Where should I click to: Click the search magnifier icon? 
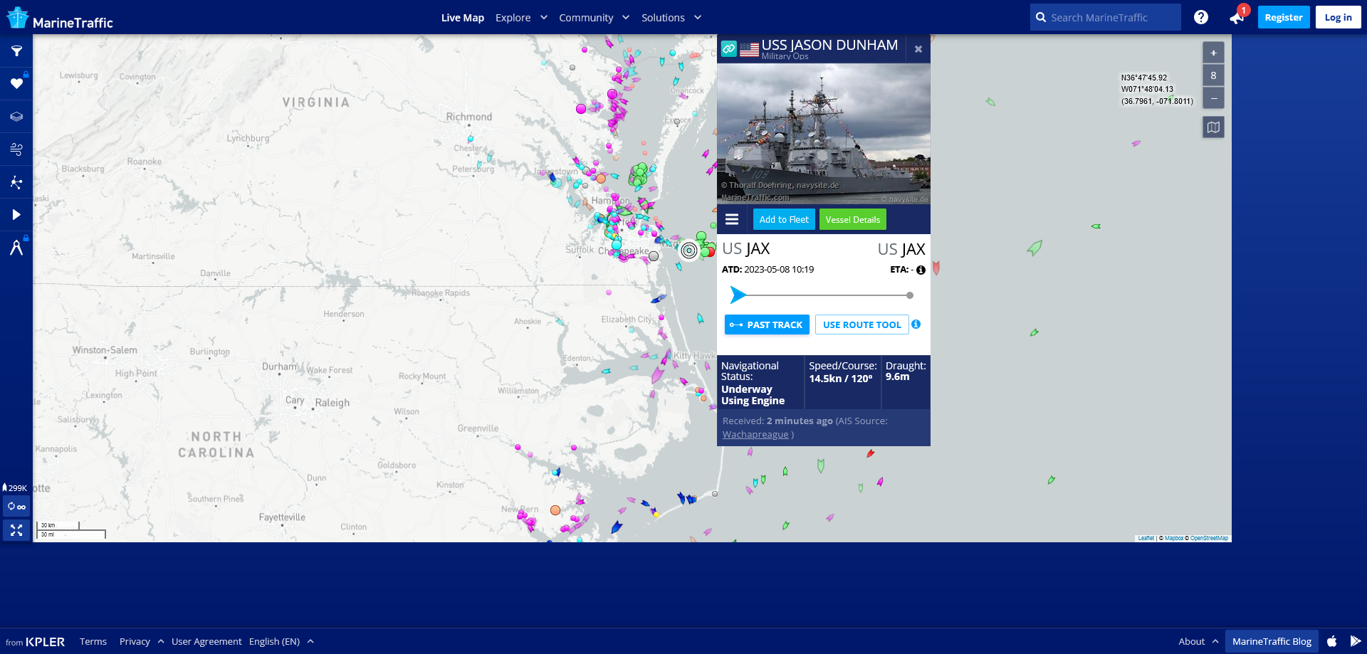[1041, 17]
